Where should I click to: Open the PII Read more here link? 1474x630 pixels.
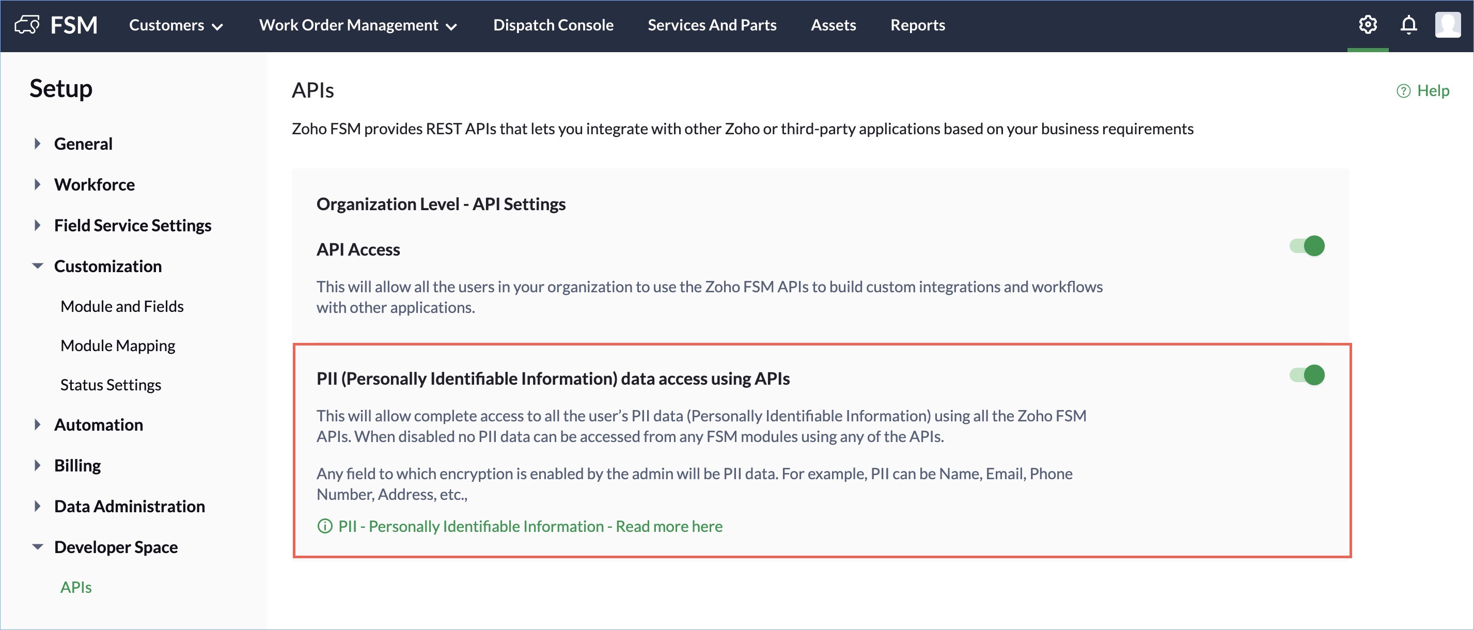coord(530,526)
